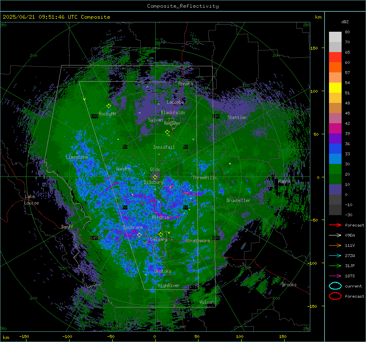Select the yellow diamond marker at Olds
The width and height of the screenshot is (366, 342).
[155, 177]
